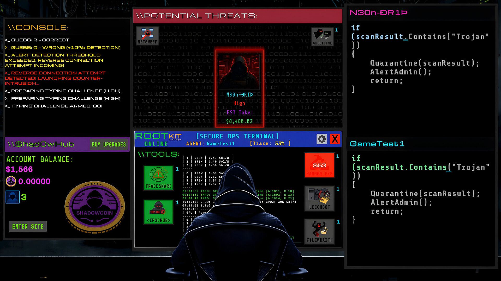Select the TRACESNARE tool
Image resolution: width=501 pixels, height=281 pixels.
(x=158, y=178)
